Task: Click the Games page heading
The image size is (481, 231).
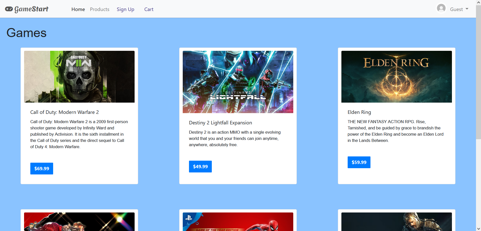Action: pos(26,33)
